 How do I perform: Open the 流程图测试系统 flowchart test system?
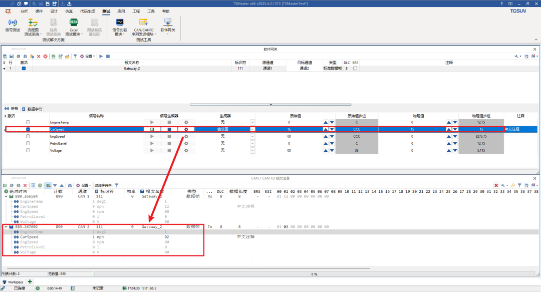click(x=33, y=27)
